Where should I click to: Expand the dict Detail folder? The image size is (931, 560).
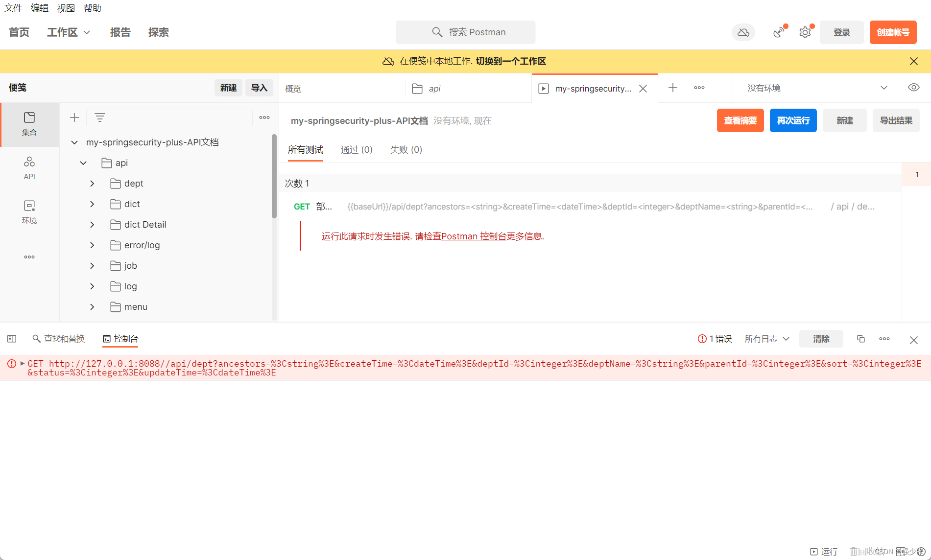pyautogui.click(x=92, y=225)
